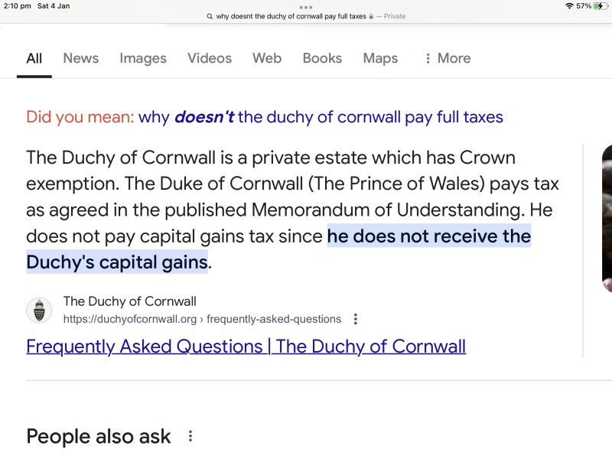This screenshot has height=459, width=612.
Task: Tap the 2:10 pm clock in status bar
Action: [x=17, y=6]
